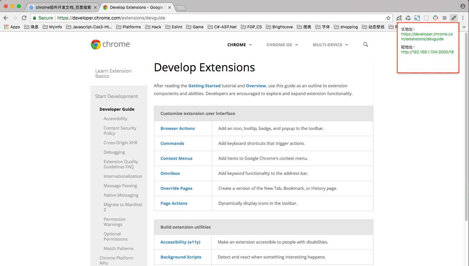469x266 pixels.
Task: Open Message Passing sidebar item
Action: [120, 186]
